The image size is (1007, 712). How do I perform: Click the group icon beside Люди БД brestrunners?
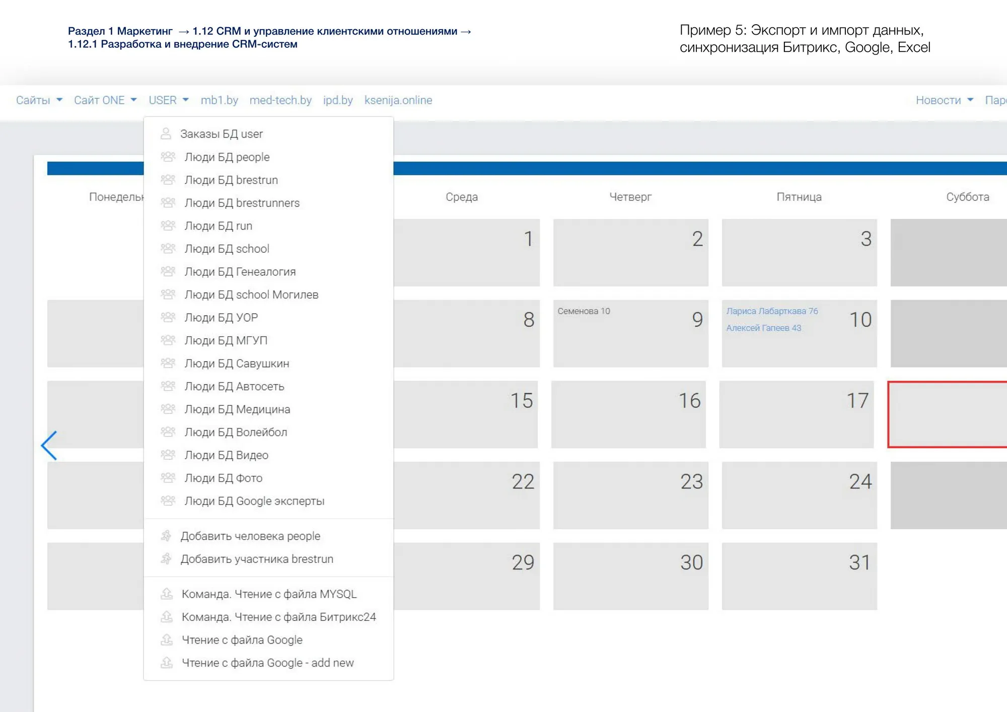coord(168,203)
